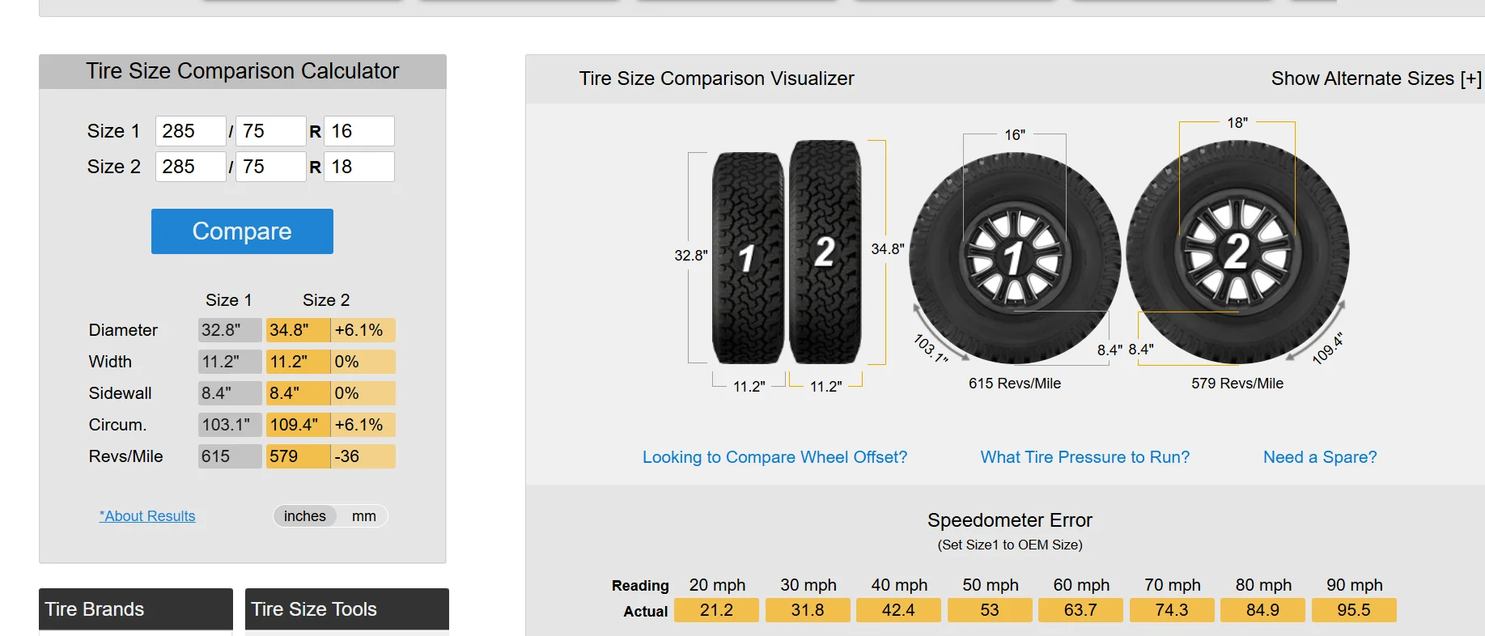Click the tire 2 front tread image
1485x636 pixels.
click(825, 252)
